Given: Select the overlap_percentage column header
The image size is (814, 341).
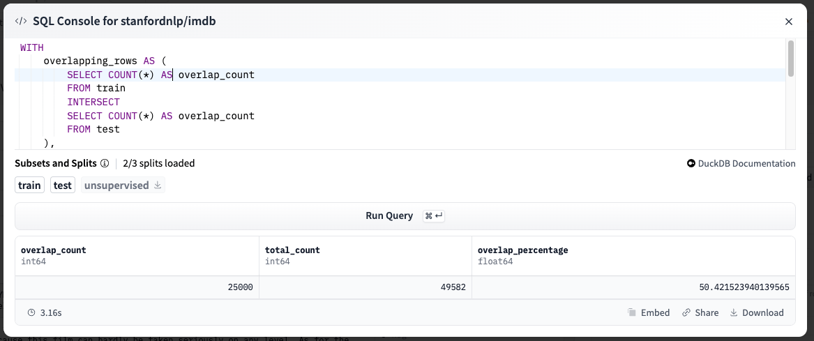Looking at the screenshot, I should coord(522,250).
